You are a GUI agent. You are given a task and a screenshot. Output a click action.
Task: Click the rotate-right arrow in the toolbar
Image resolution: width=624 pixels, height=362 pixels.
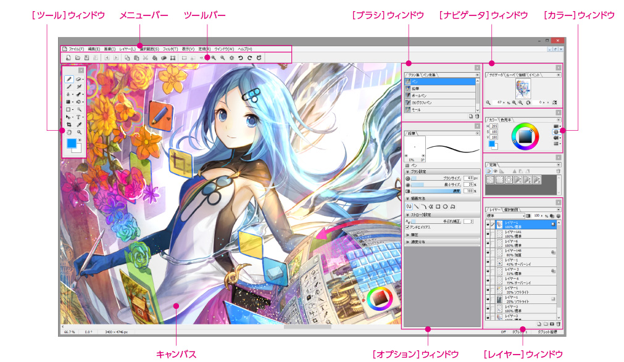pos(249,58)
